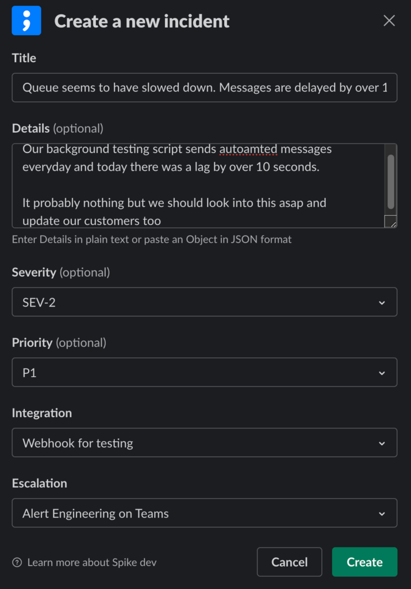Click the Integration field label
The width and height of the screenshot is (411, 589).
[42, 413]
